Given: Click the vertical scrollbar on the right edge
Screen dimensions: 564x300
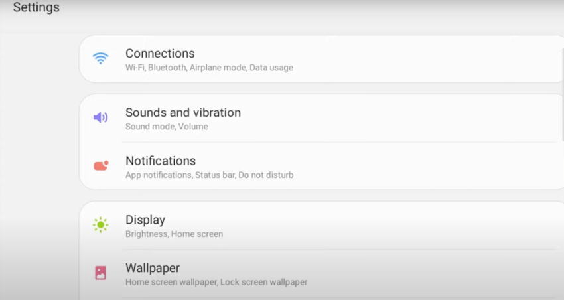Looking at the screenshot, I should pos(562,94).
